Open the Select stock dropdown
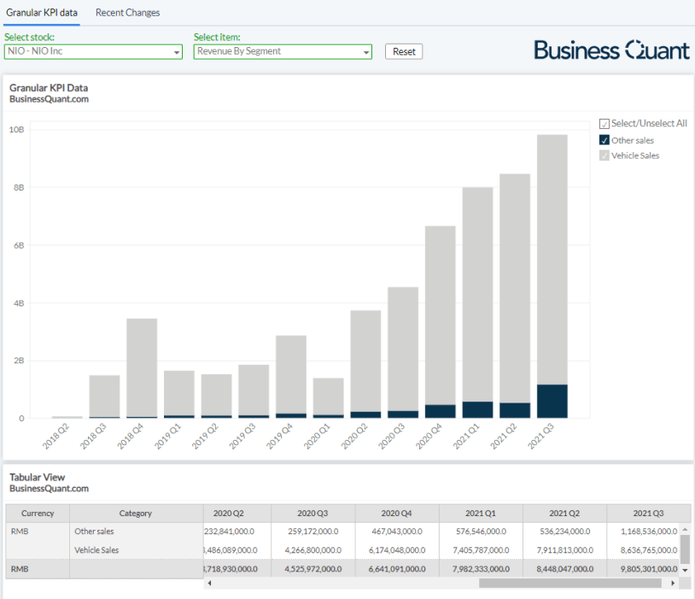The width and height of the screenshot is (695, 599). 94,51
